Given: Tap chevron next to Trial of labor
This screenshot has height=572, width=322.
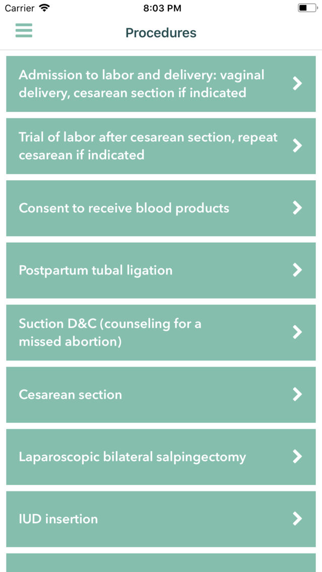Looking at the screenshot, I should coord(297,146).
